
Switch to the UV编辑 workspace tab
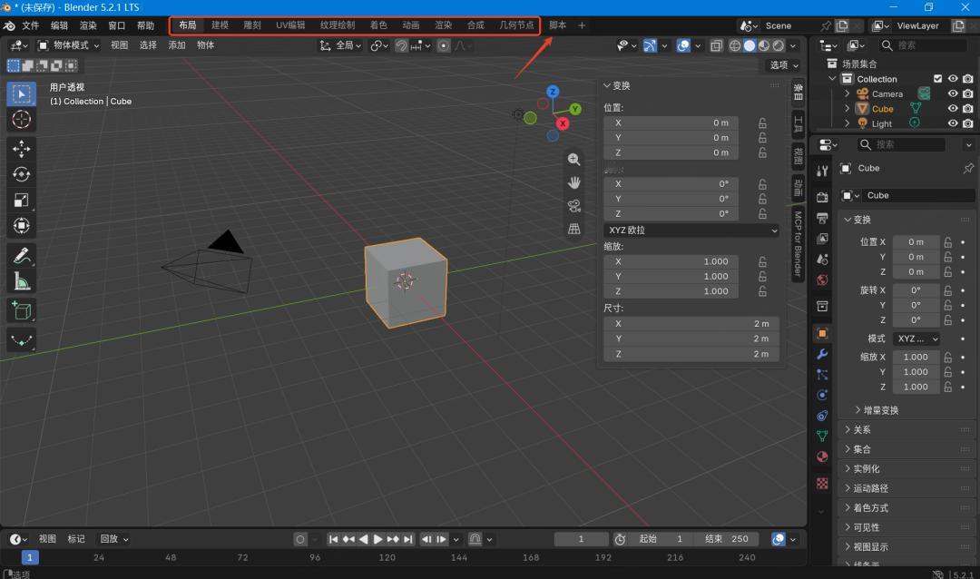tap(290, 25)
